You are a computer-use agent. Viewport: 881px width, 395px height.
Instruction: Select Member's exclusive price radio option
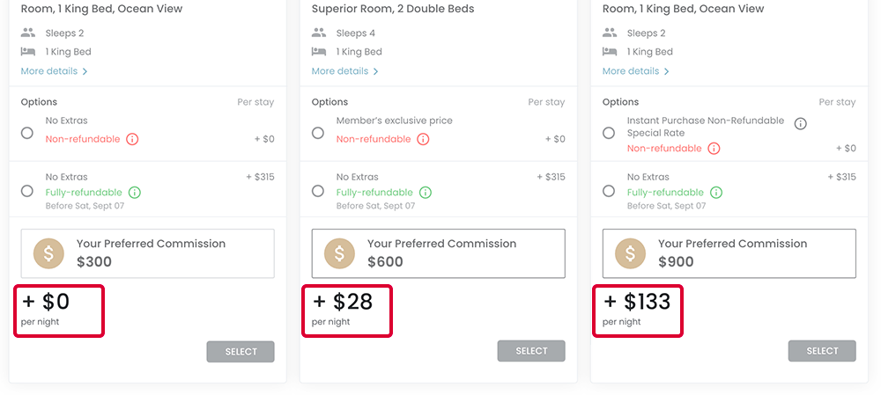(x=318, y=133)
